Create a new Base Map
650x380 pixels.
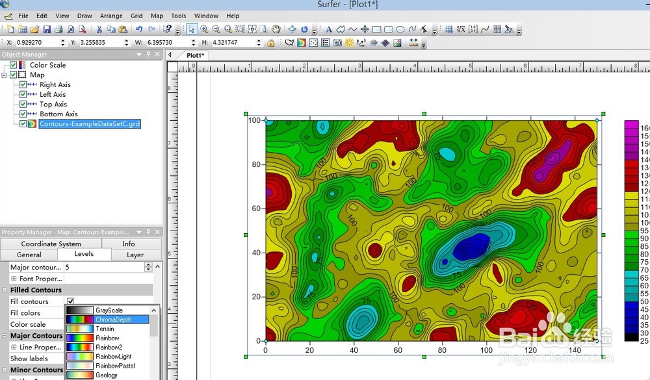click(x=289, y=43)
